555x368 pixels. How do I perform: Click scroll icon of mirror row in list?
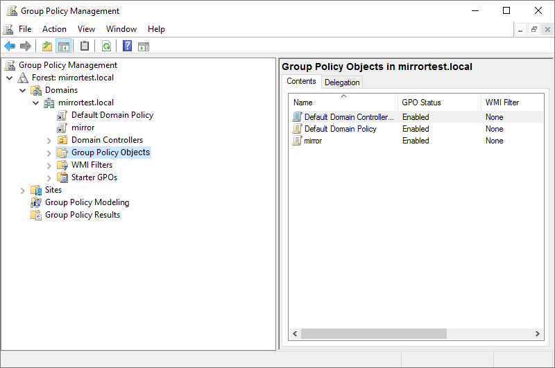297,141
